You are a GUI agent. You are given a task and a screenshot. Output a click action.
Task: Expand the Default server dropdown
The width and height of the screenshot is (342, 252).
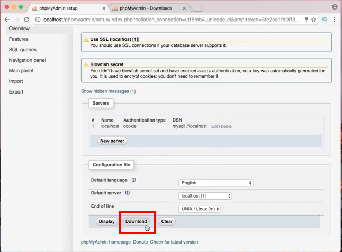tap(205, 196)
